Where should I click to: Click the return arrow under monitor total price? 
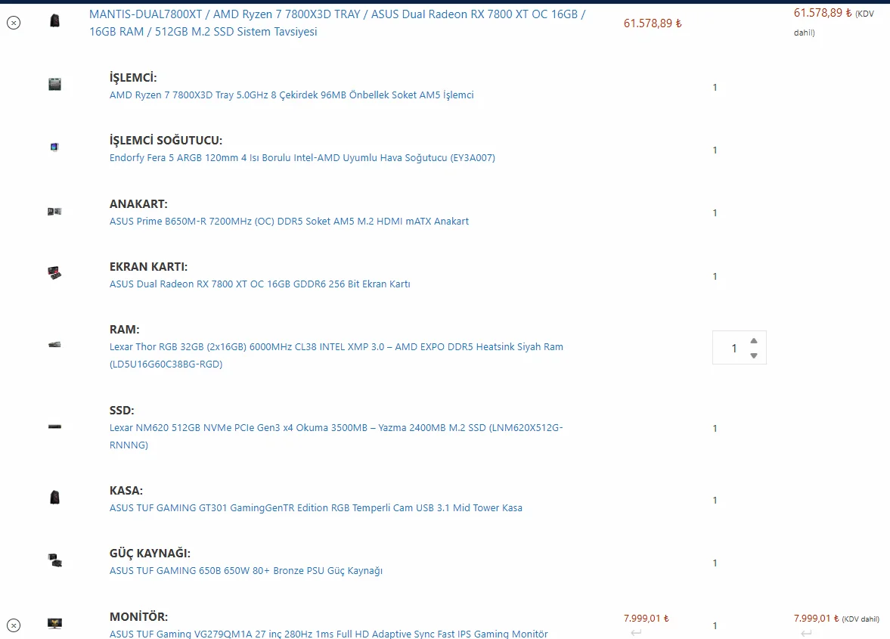pos(806,632)
